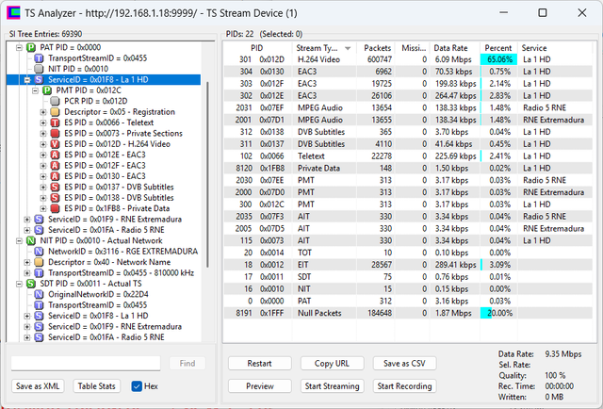
Task: Expand the Descriptor 0x05 Registration node
Action: [x=43, y=112]
